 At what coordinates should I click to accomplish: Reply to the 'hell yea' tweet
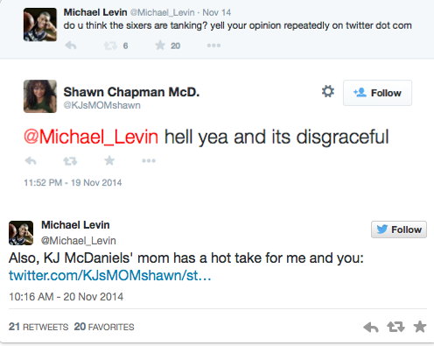(x=31, y=160)
